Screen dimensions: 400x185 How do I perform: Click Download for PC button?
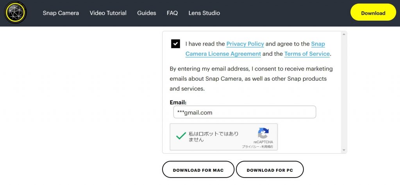270,169
